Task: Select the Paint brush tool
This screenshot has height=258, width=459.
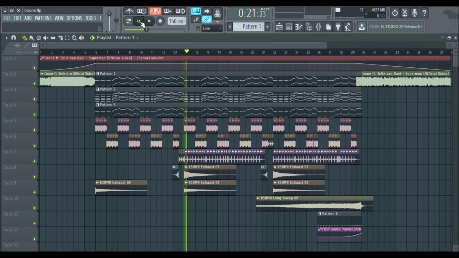Action: (x=32, y=38)
